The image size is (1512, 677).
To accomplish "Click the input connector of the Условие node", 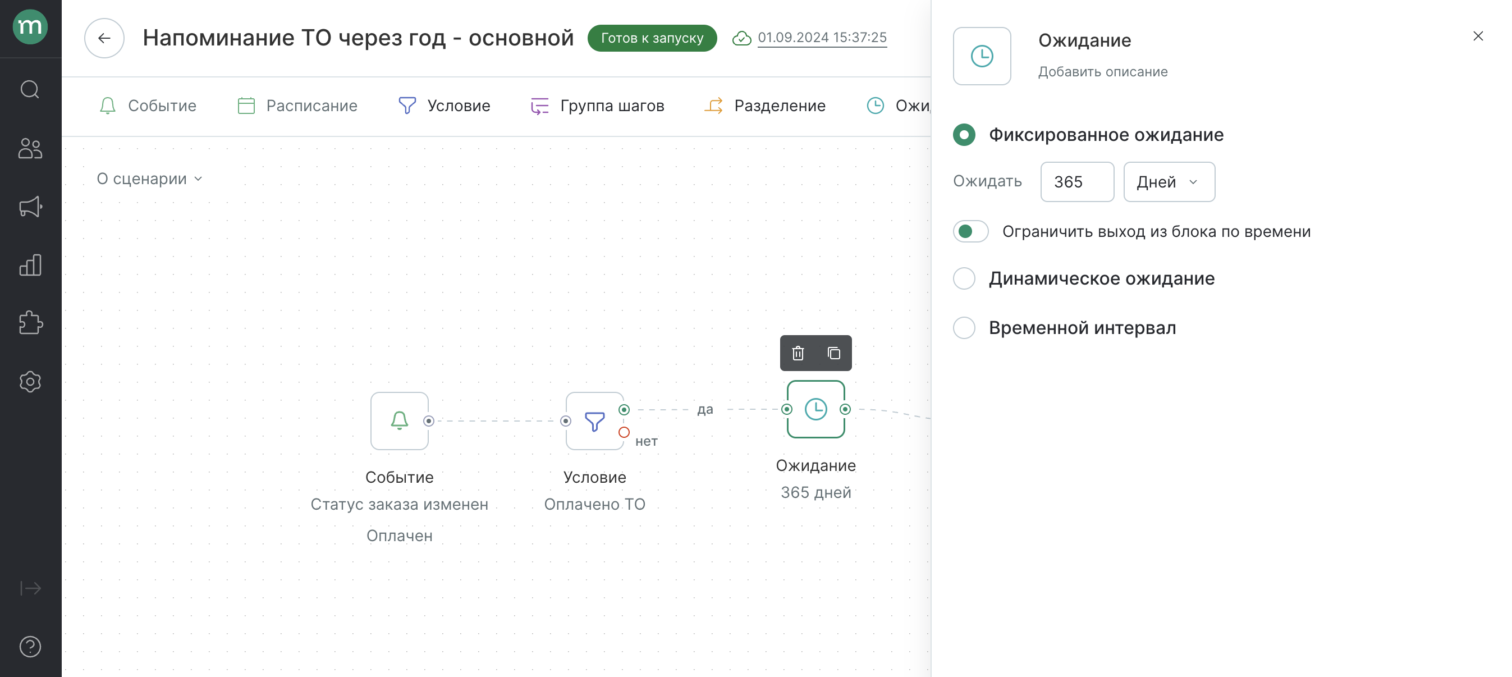I will point(566,421).
